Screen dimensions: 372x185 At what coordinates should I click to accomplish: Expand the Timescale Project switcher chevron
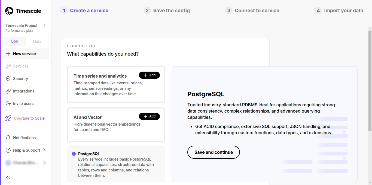(x=44, y=25)
